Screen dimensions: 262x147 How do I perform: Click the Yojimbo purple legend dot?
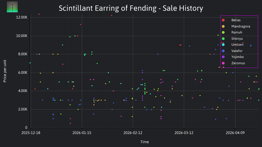(223, 57)
